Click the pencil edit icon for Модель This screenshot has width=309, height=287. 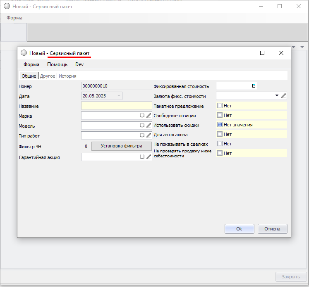coord(149,125)
